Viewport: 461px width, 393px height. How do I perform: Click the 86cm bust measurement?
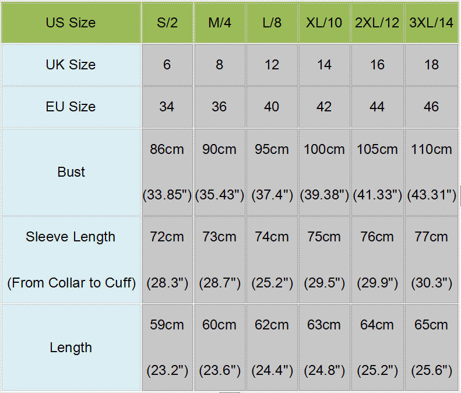[x=167, y=149]
